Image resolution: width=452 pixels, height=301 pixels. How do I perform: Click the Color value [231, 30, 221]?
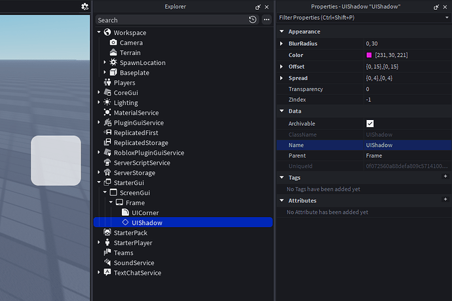[x=391, y=55]
